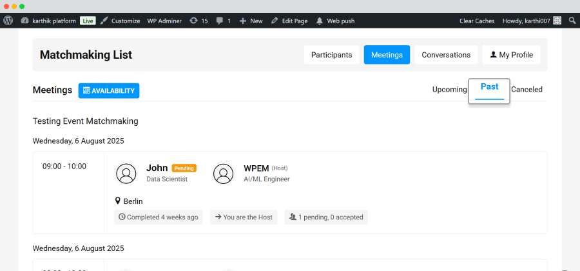
Task: Click the Testing Event Matchmaking title
Action: [x=86, y=121]
